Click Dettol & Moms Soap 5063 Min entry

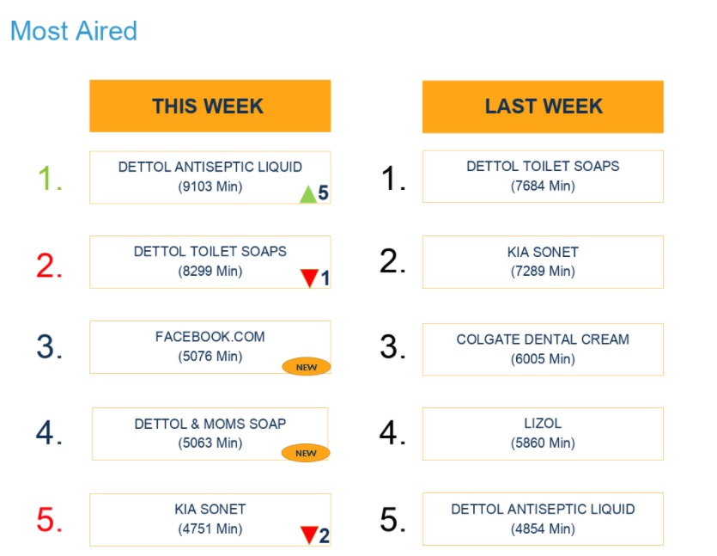(210, 432)
